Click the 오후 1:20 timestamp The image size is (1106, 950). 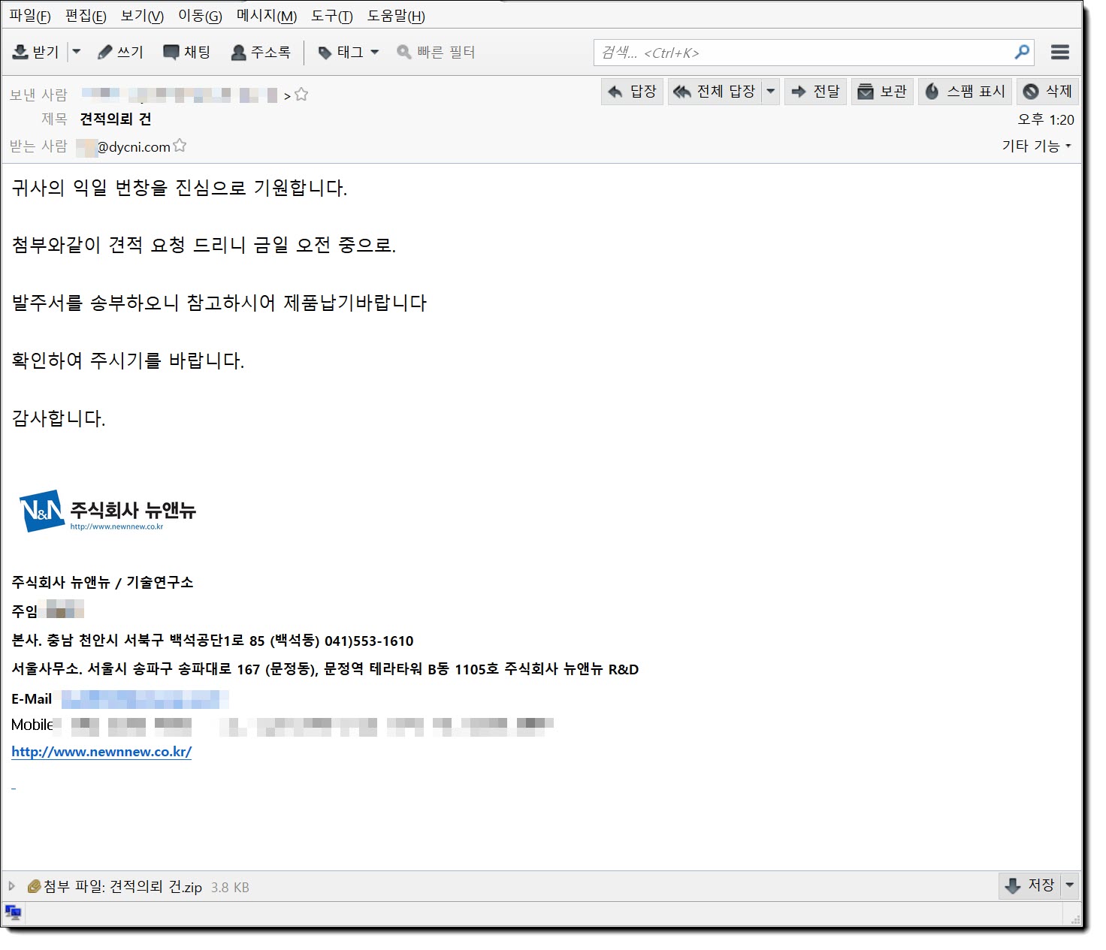(x=1046, y=119)
